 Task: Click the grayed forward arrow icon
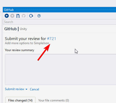pos(12,16)
